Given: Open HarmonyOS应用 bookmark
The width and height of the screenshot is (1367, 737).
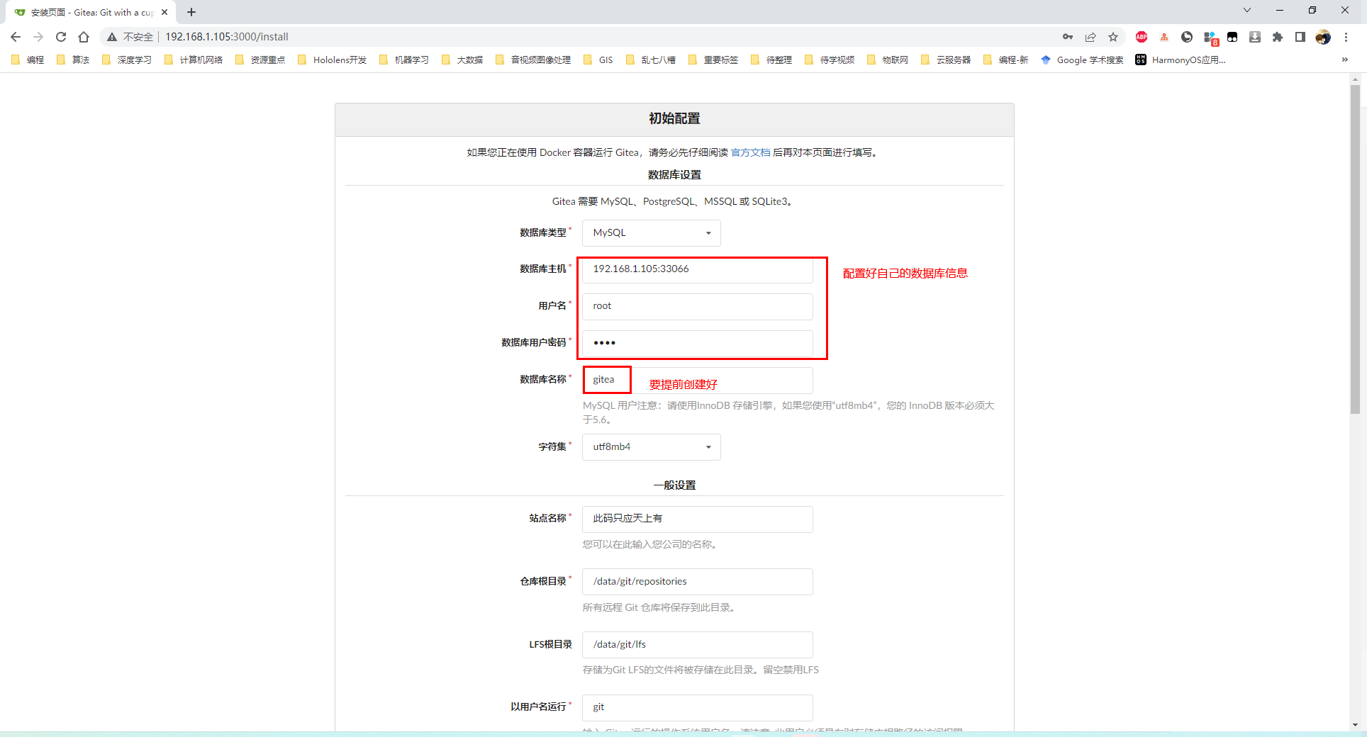Looking at the screenshot, I should [x=1181, y=60].
